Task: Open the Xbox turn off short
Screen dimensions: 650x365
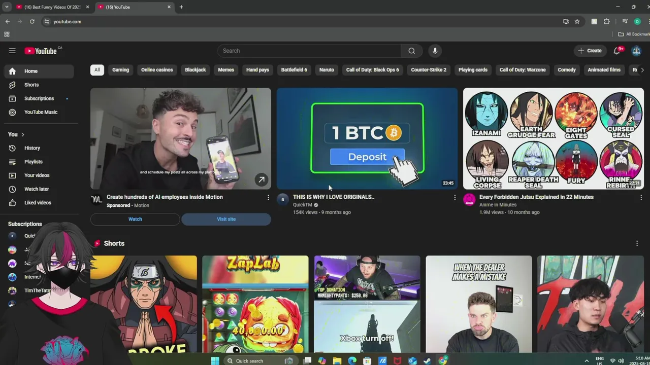Action: (367, 304)
